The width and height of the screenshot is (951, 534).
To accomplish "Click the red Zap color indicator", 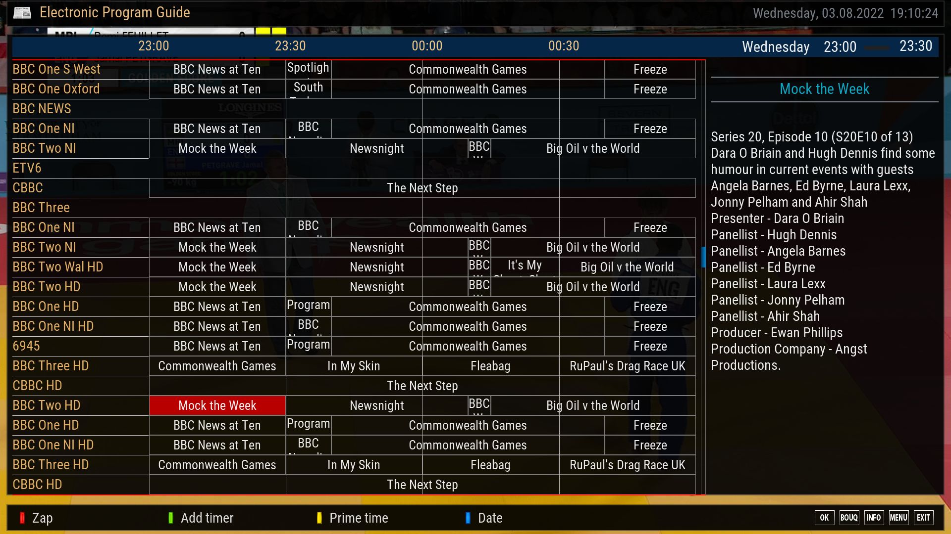I will [x=22, y=518].
